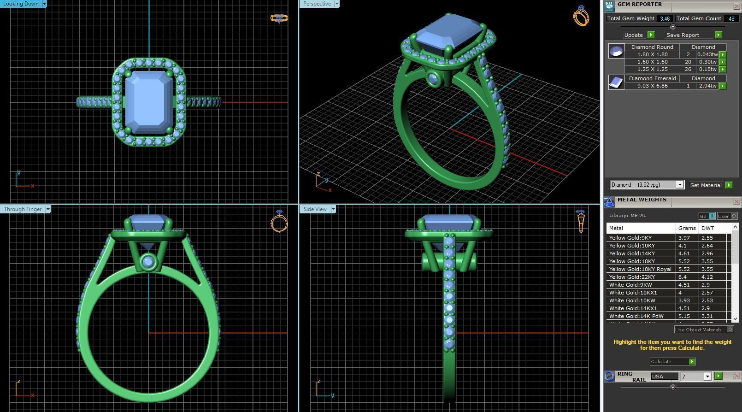Click the Total Gem Count value 49

[731, 18]
